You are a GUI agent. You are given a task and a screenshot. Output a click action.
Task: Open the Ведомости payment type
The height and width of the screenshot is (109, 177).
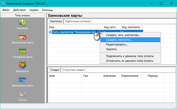(x=23, y=66)
